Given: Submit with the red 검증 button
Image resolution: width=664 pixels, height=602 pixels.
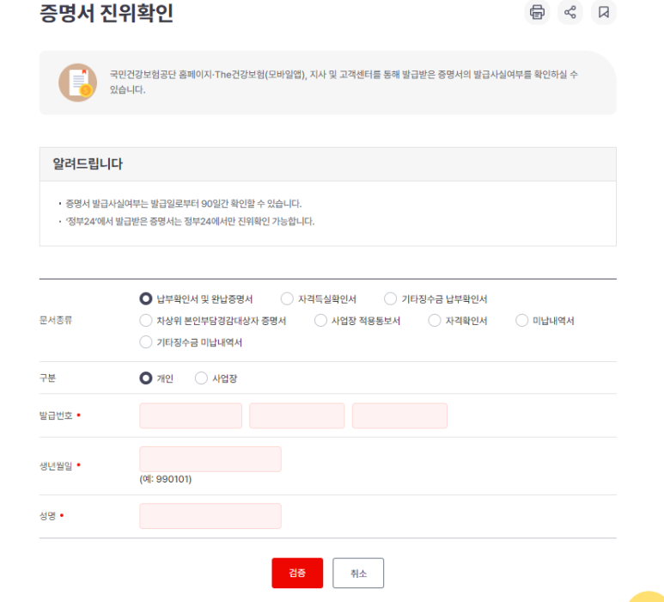Looking at the screenshot, I should pyautogui.click(x=297, y=573).
